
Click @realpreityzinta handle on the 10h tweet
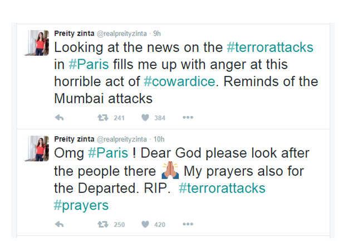tap(121, 139)
